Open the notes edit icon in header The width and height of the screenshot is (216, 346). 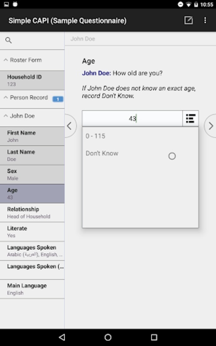coord(188,20)
